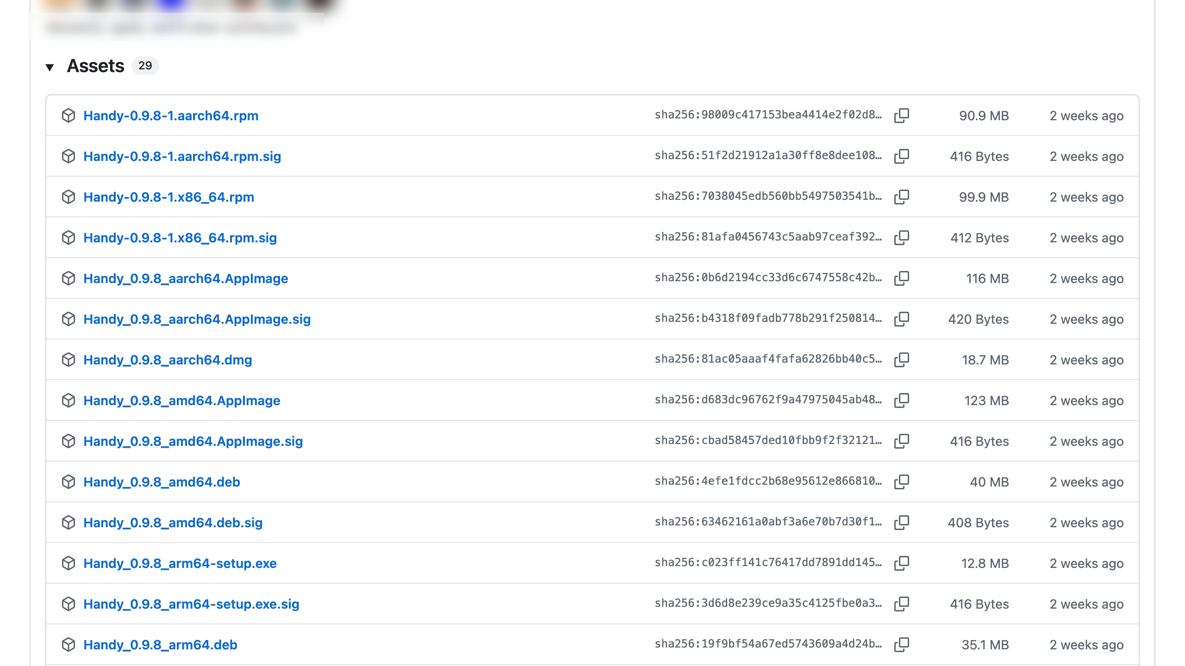Copy sha256 for Handy-0.9.8-1.x86_64.rpm
Screen dimensions: 1185x666
[902, 197]
